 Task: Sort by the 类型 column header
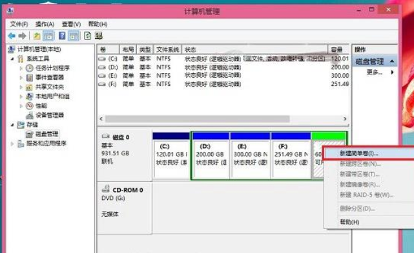point(145,49)
